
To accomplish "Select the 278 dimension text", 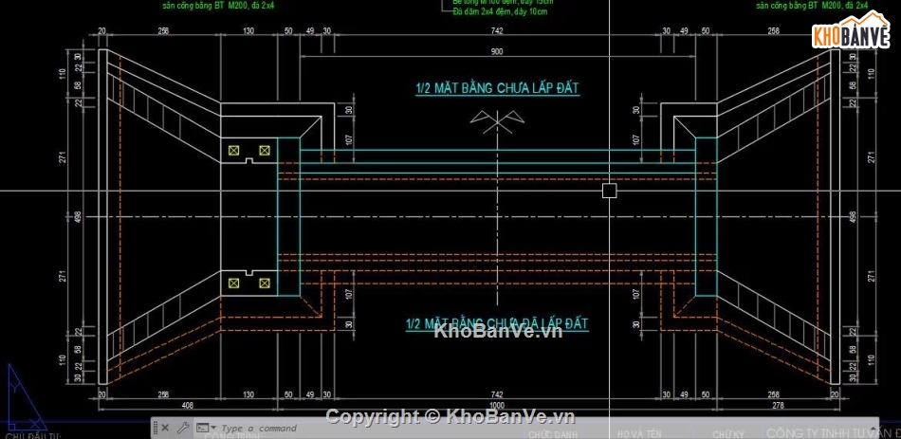I will pyautogui.click(x=778, y=406).
